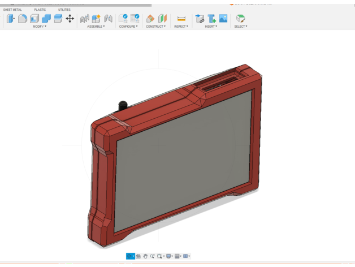
Task: Select the Fillet tool in Modify group
Action: coord(23,19)
